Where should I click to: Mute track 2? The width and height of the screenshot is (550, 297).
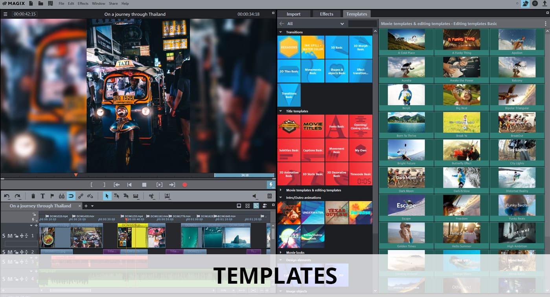(10, 252)
